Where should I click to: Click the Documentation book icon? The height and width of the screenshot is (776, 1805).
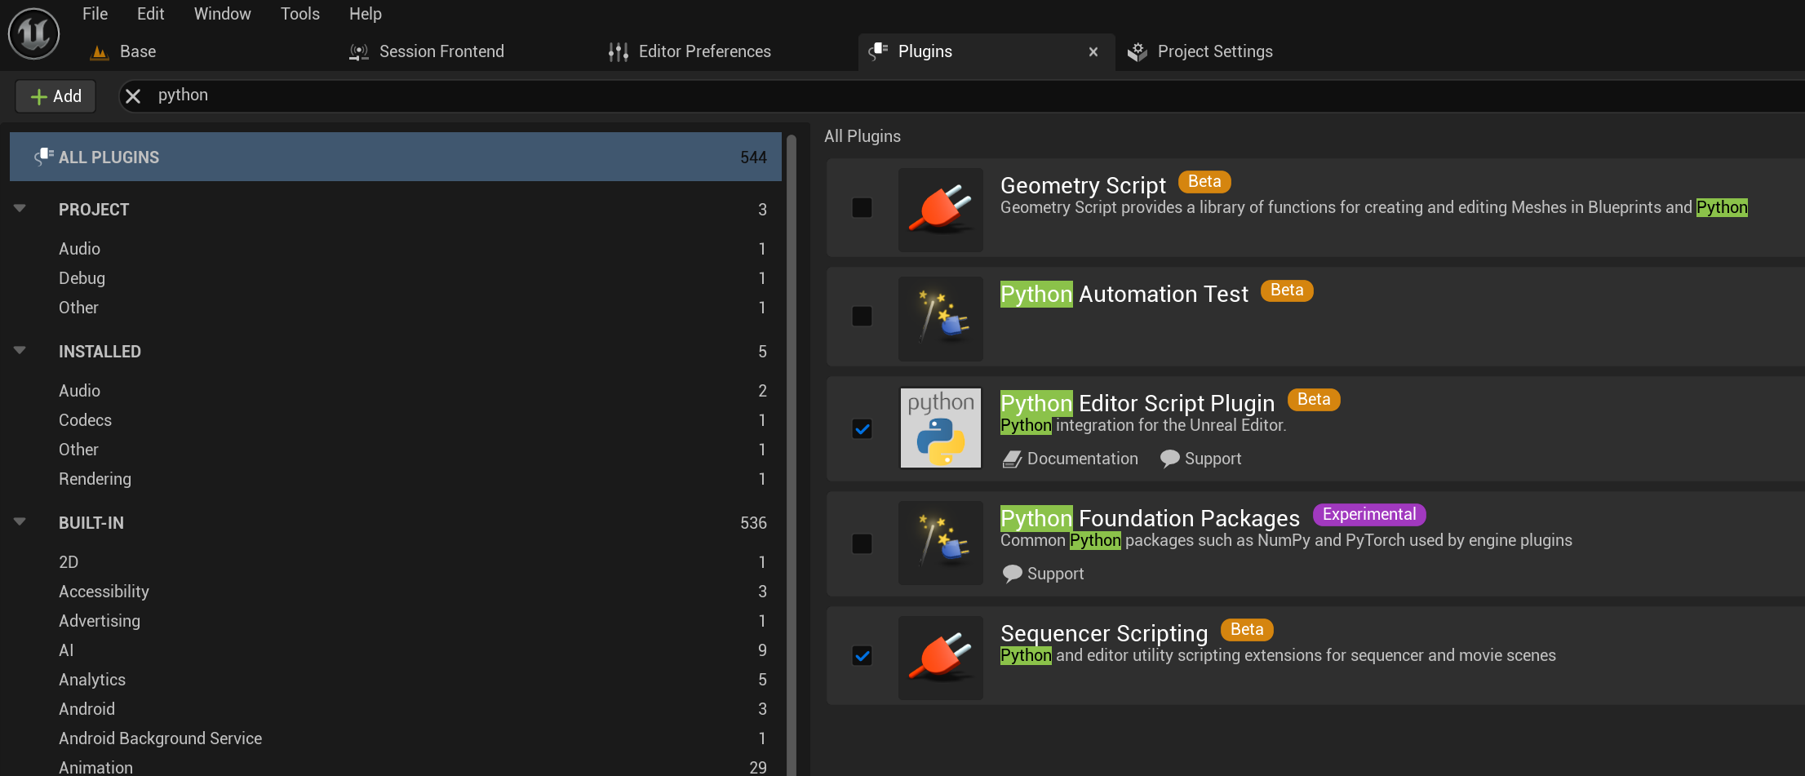[1012, 459]
